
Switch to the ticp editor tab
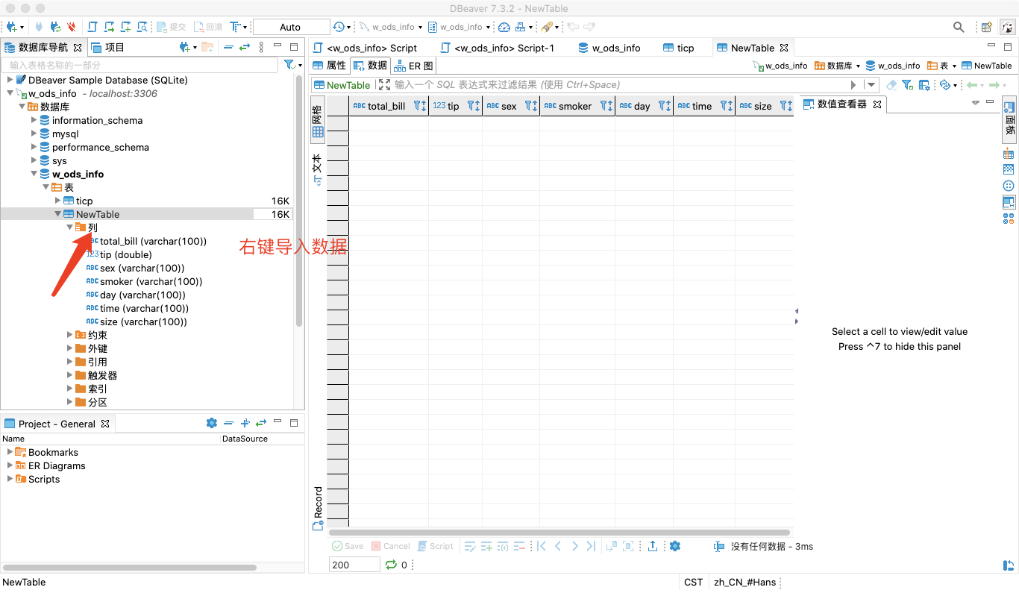click(x=678, y=48)
